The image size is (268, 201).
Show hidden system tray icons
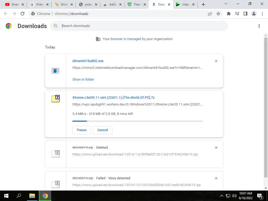pos(221,196)
